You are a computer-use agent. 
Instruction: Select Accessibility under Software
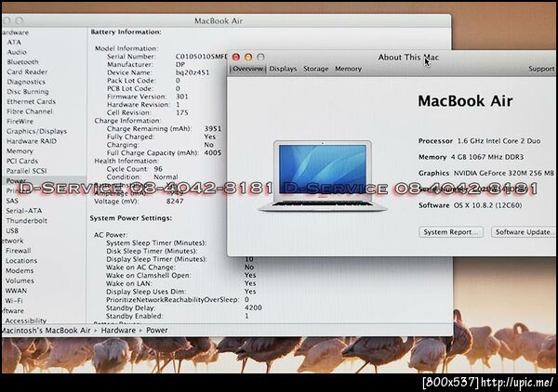click(x=26, y=320)
